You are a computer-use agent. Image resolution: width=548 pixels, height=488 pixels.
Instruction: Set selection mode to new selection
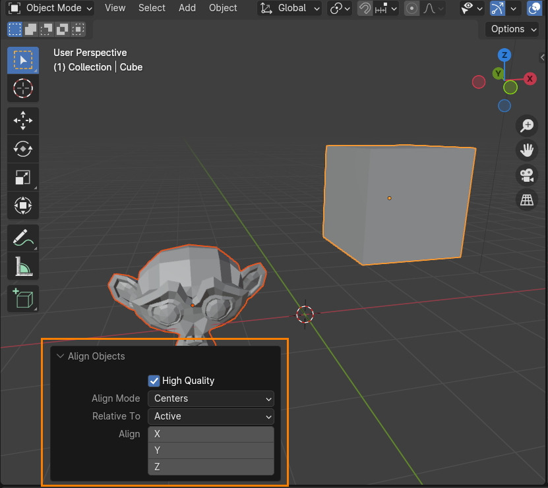[15, 30]
